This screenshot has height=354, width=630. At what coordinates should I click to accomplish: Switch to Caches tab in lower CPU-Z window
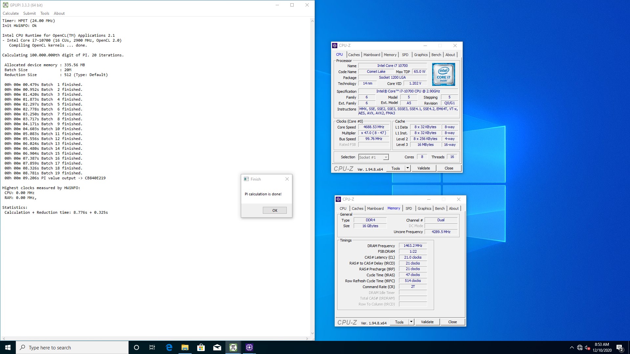(357, 208)
